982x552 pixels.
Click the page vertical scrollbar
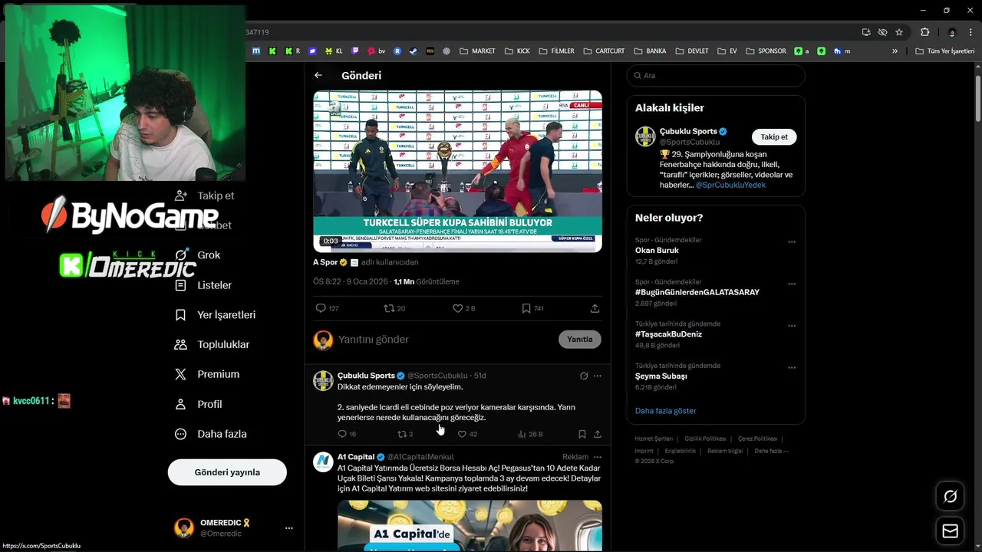pos(977,97)
